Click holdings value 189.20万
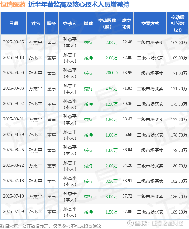Screen dimensions: 189x229 point(179,212)
